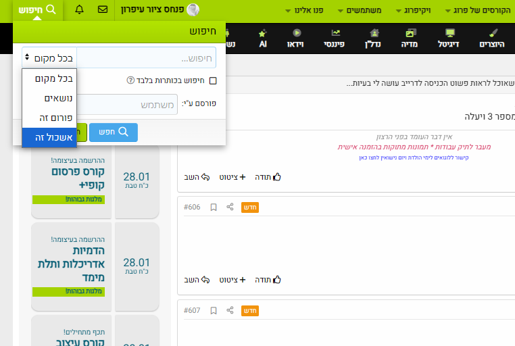
Task: Select אשכול זה option in scope list
Action: click(49, 138)
